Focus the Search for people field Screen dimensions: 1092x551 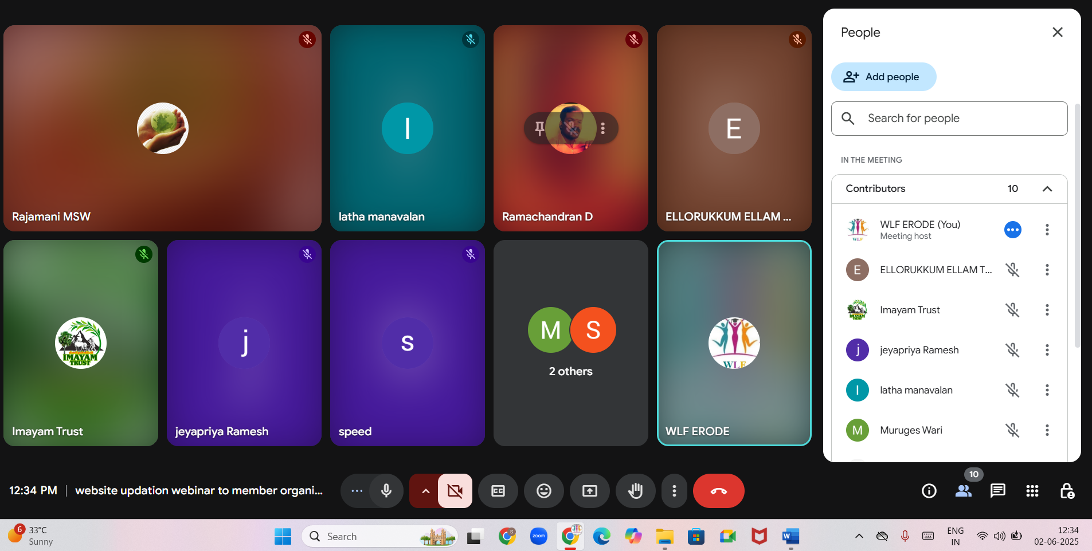click(949, 119)
